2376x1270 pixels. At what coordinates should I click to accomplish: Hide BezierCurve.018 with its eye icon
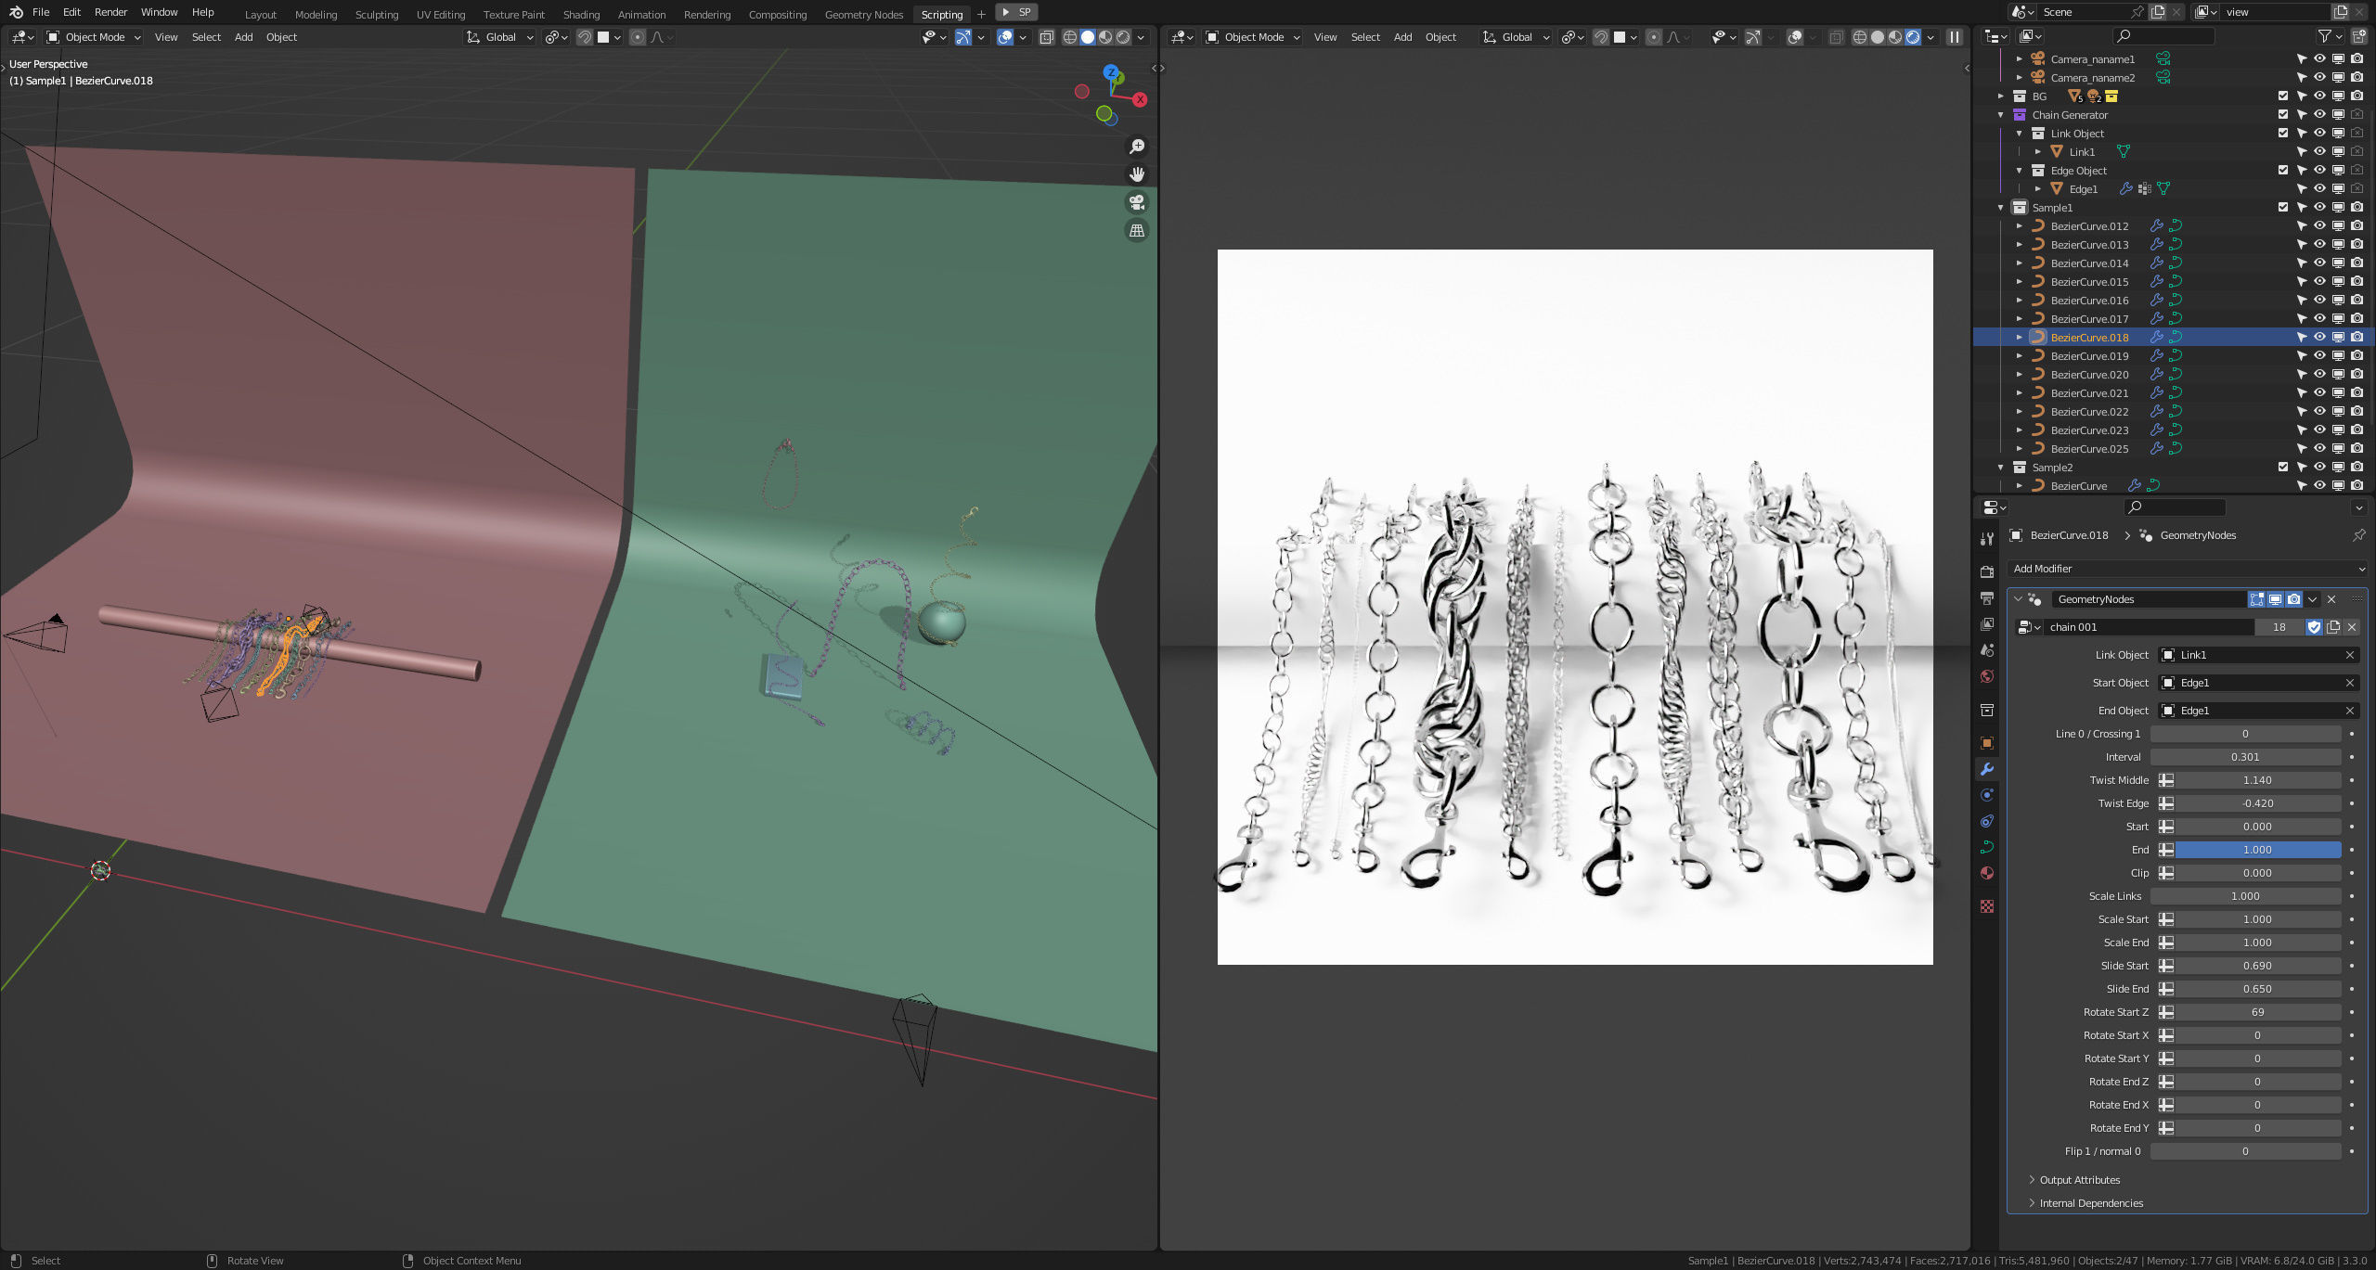click(2319, 338)
